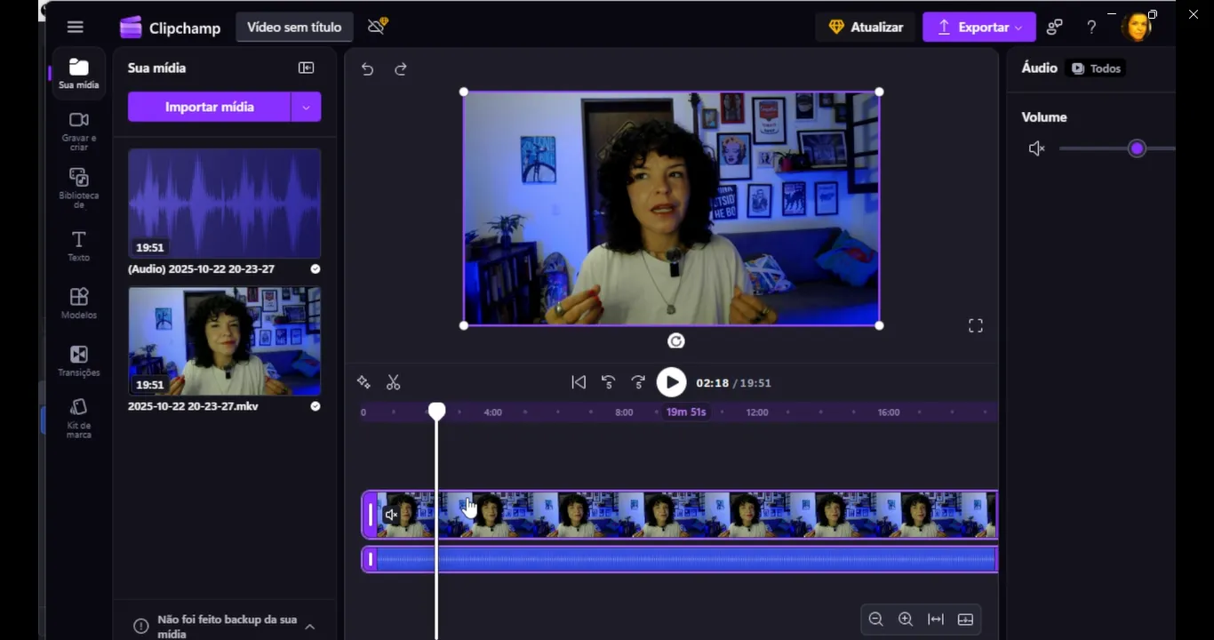Open the Texto sidebar tab
1214x640 pixels.
tap(79, 245)
